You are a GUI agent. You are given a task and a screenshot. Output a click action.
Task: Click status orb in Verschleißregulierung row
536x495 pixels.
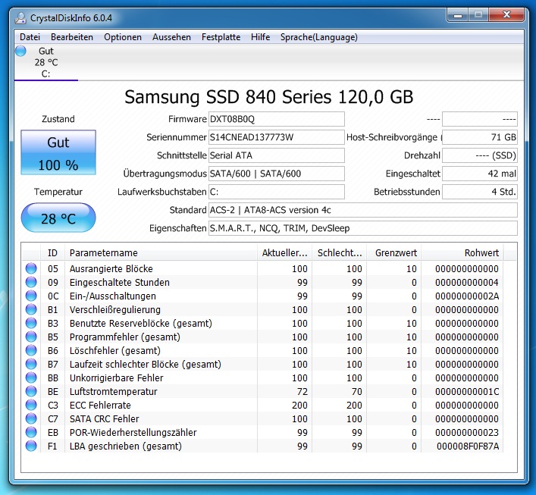pos(31,309)
